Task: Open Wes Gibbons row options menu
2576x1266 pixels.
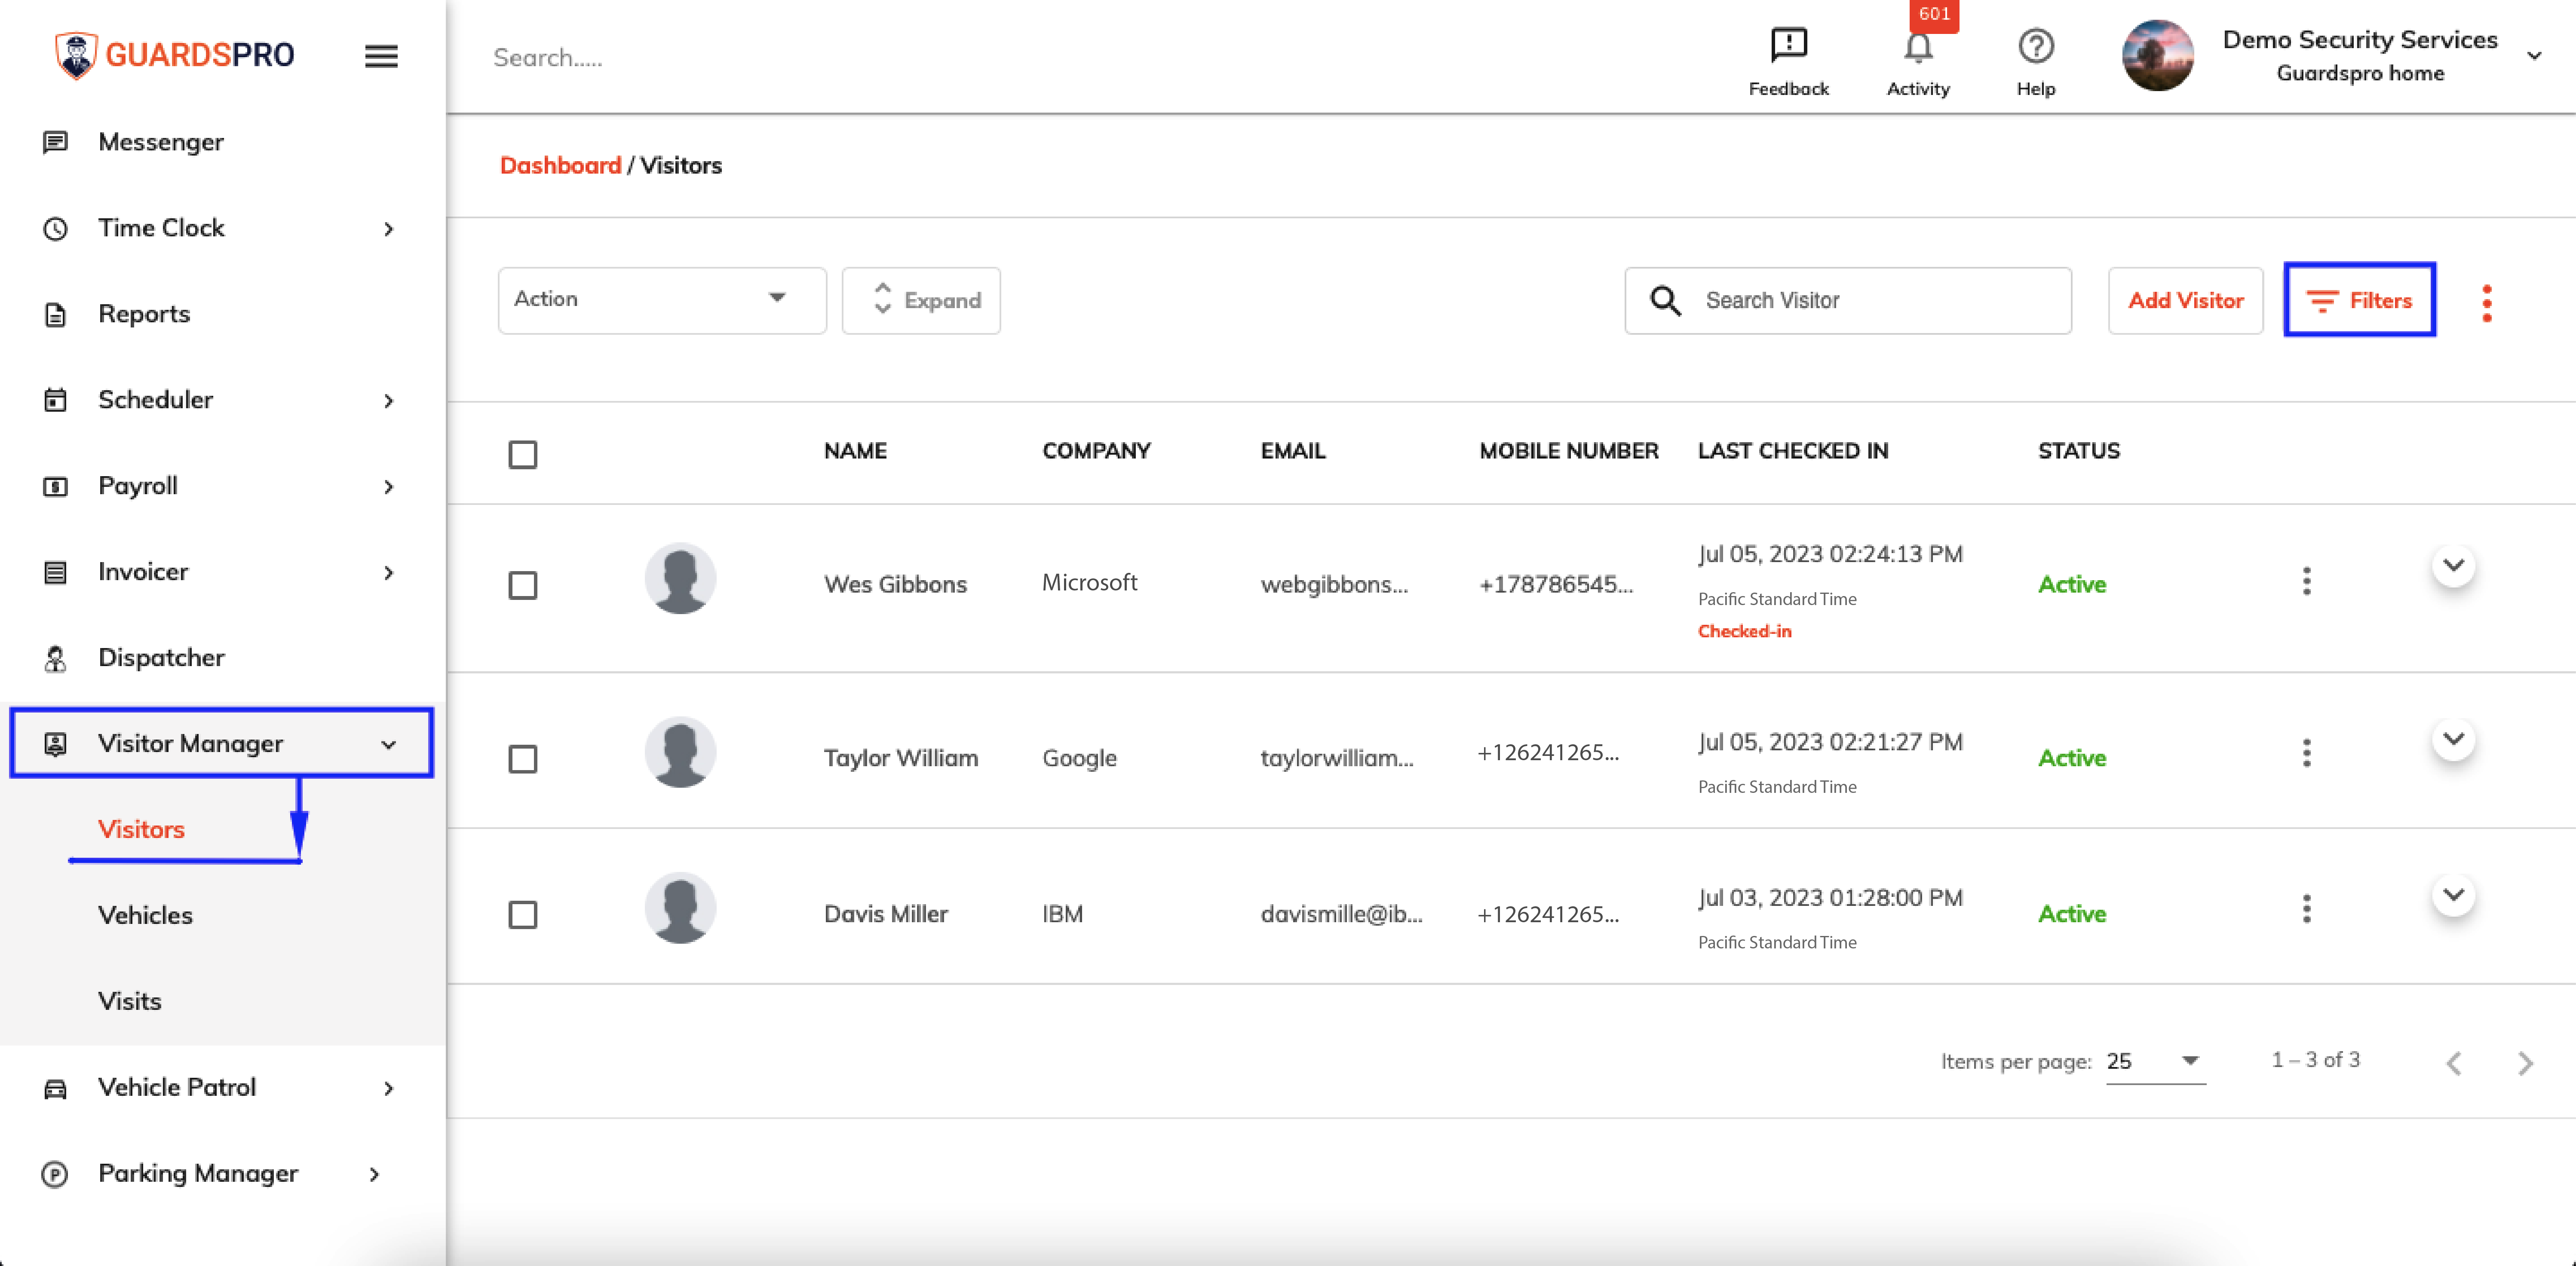Action: pos(2306,581)
